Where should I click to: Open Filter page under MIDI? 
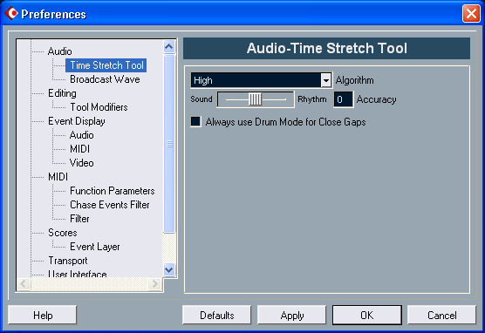79,219
